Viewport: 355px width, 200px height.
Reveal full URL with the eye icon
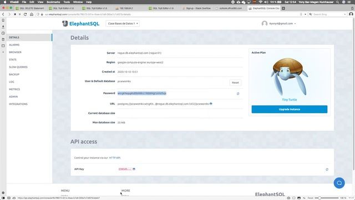coord(211,104)
